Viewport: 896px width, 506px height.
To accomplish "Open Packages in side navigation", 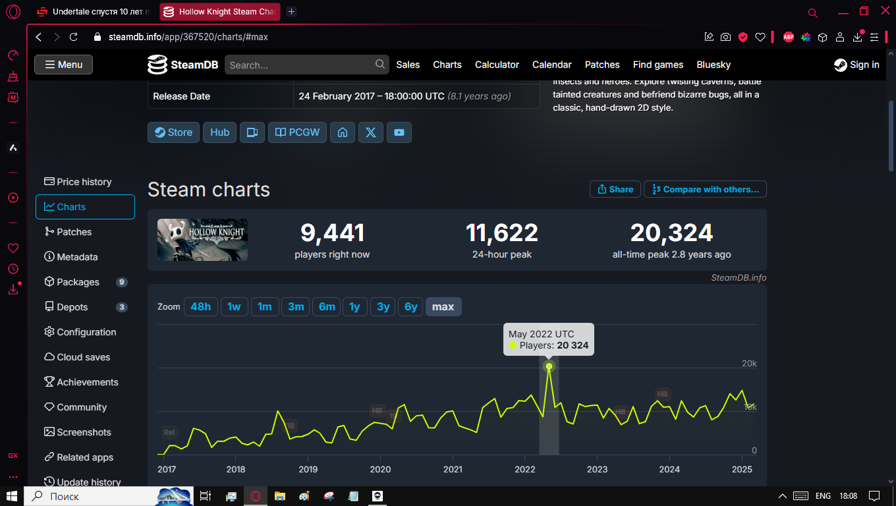I will (85, 282).
